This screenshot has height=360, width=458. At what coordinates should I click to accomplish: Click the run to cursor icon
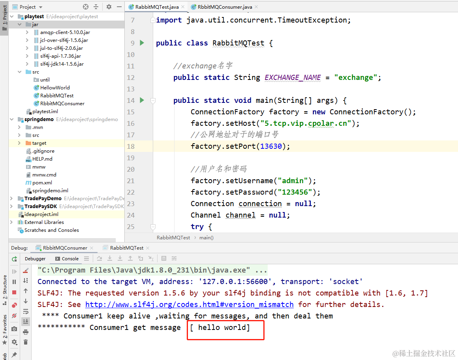tap(151, 258)
